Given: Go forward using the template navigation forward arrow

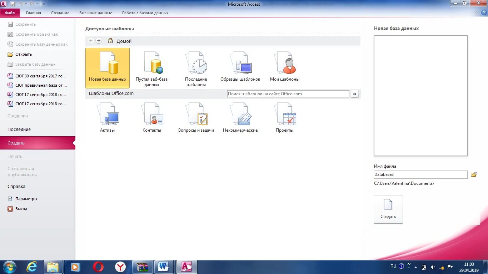Looking at the screenshot, I should point(99,41).
